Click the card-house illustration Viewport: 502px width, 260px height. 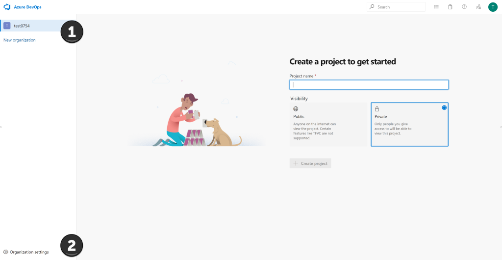(197, 119)
